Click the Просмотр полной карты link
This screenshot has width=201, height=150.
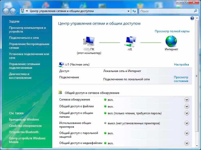[x=172, y=31]
